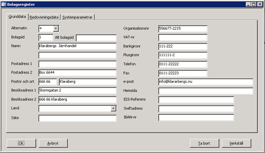265x153 pixels.
Task: Apply changes with Verkställ button
Action: 236,143
